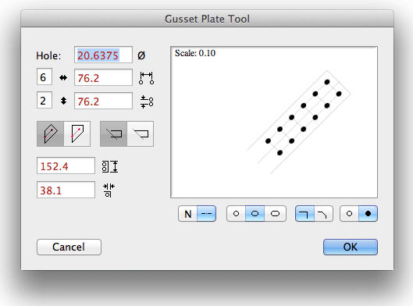This screenshot has height=306, width=413.
Task: Select the open circle hole display
Action: (x=349, y=214)
